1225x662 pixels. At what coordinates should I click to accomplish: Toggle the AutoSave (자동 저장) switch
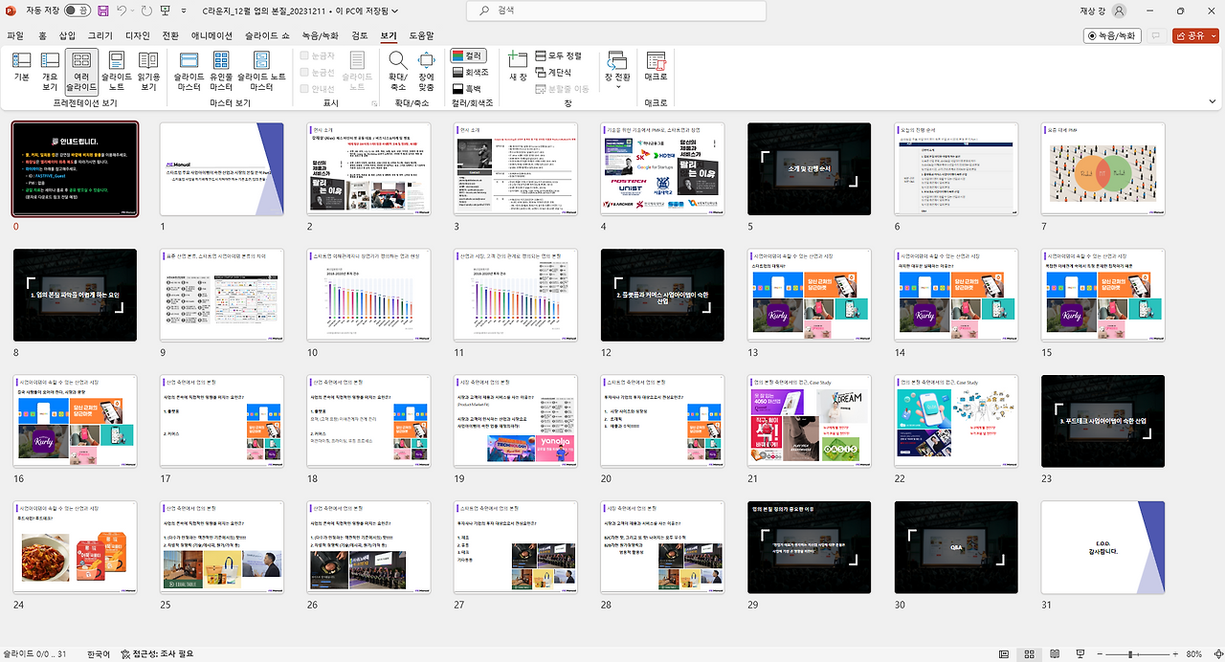(x=77, y=10)
